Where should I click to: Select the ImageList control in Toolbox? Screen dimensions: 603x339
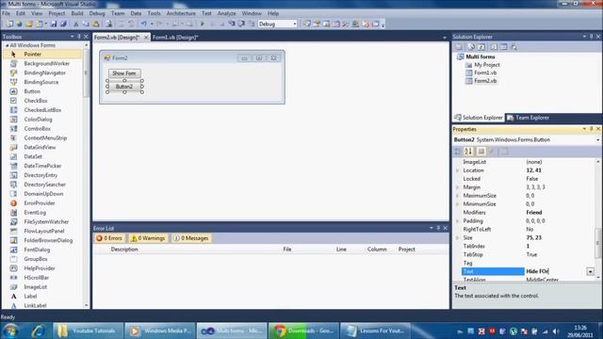(42, 286)
